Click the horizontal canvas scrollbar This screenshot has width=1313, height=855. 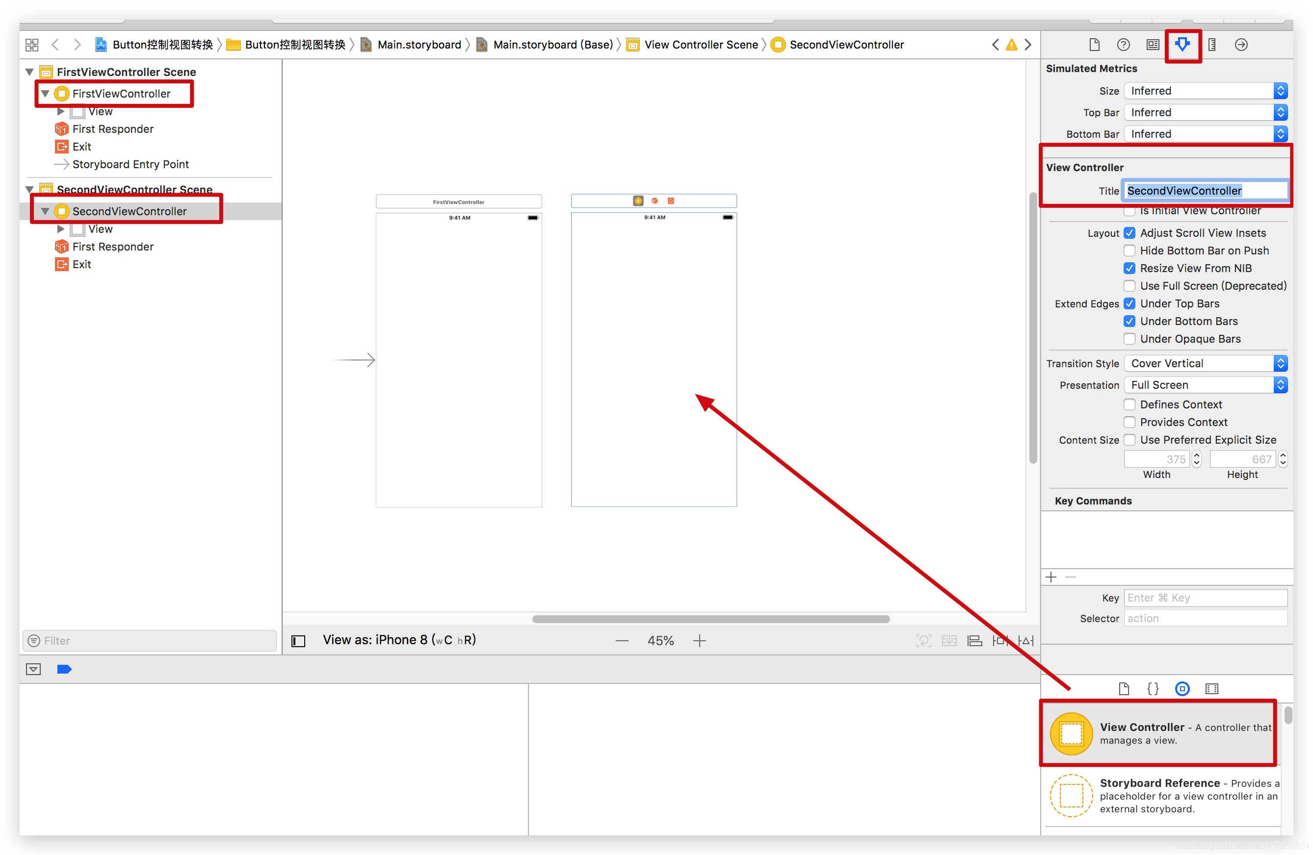tap(710, 619)
